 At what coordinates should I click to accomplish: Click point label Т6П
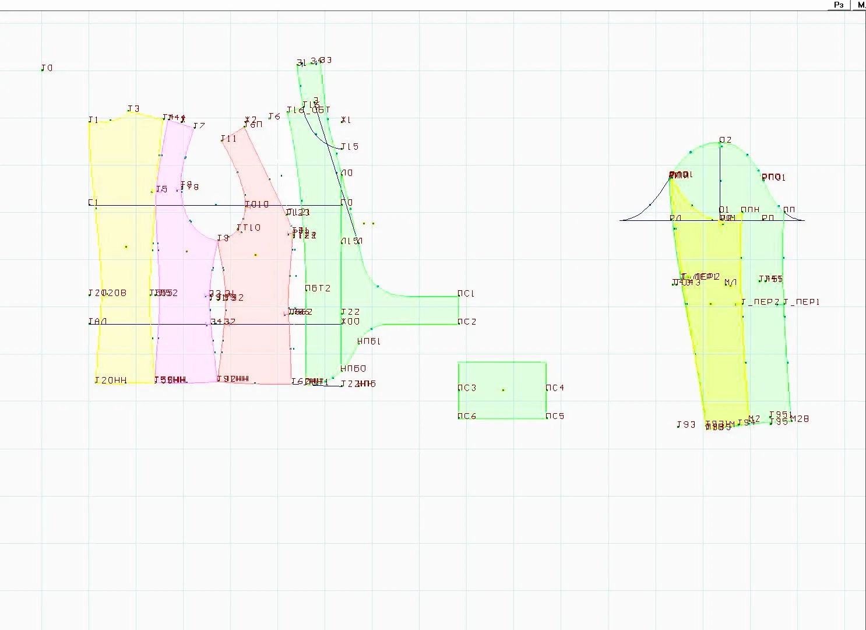coord(254,124)
